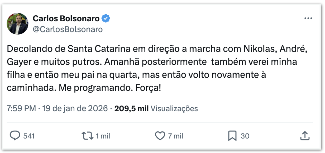Image resolution: width=325 pixels, height=153 pixels.
Task: Click the 1 mil reposts count
Action: 103,136
